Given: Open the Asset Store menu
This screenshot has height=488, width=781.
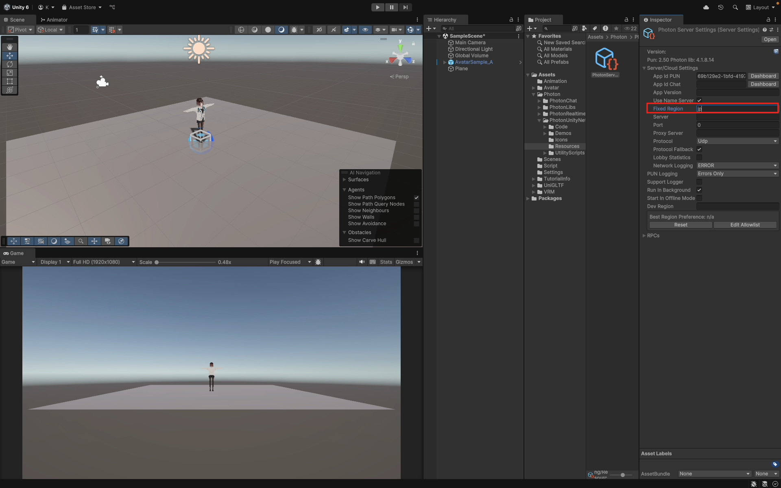Looking at the screenshot, I should [x=81, y=7].
